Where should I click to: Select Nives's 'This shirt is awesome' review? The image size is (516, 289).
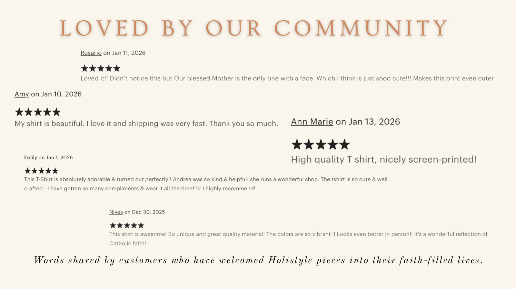(298, 234)
